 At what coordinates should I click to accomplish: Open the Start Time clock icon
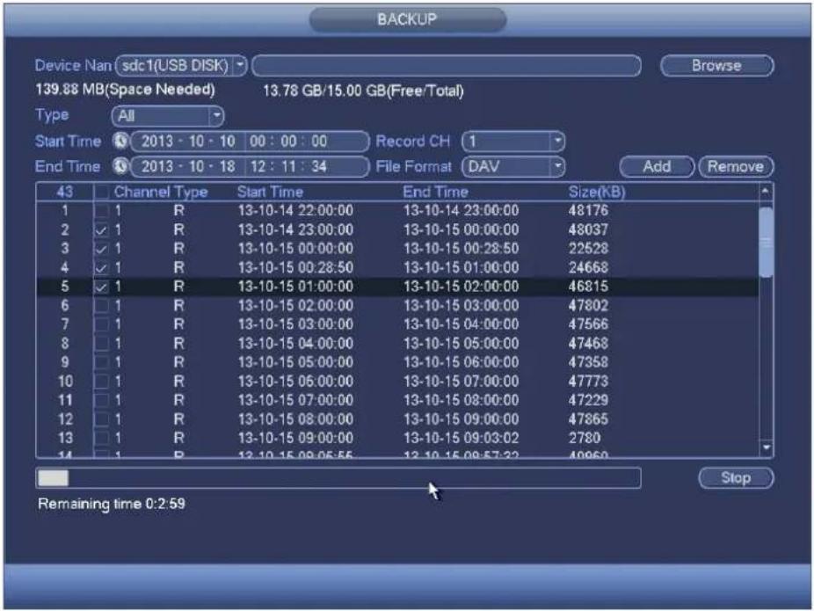tap(120, 142)
